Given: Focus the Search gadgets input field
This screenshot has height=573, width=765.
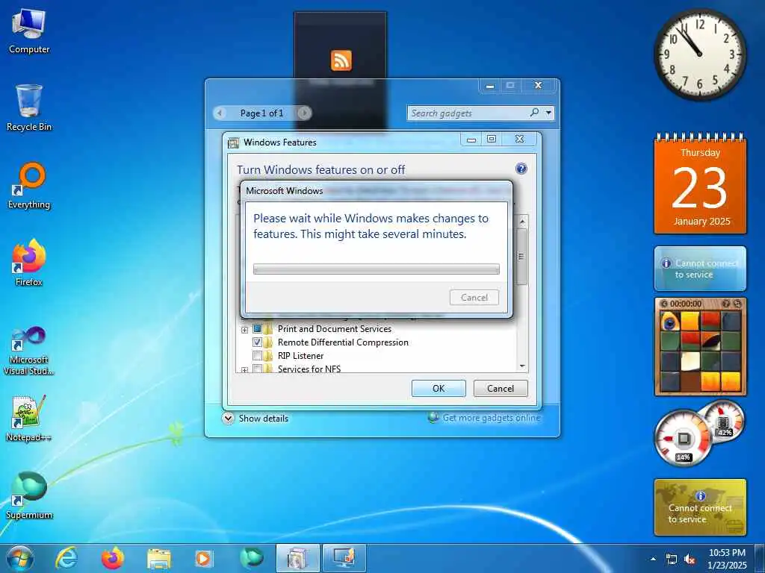Looking at the screenshot, I should [x=468, y=113].
